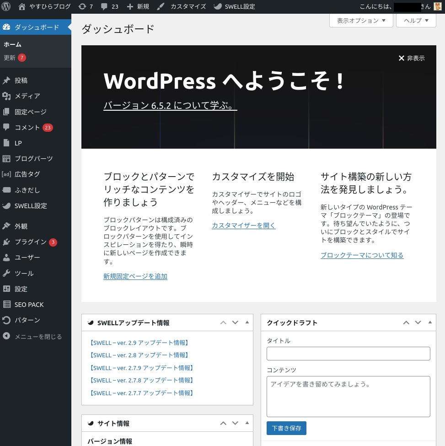This screenshot has height=446, width=445.
Task: Collapse sidebar with メニューを閉じる
Action: tap(38, 337)
